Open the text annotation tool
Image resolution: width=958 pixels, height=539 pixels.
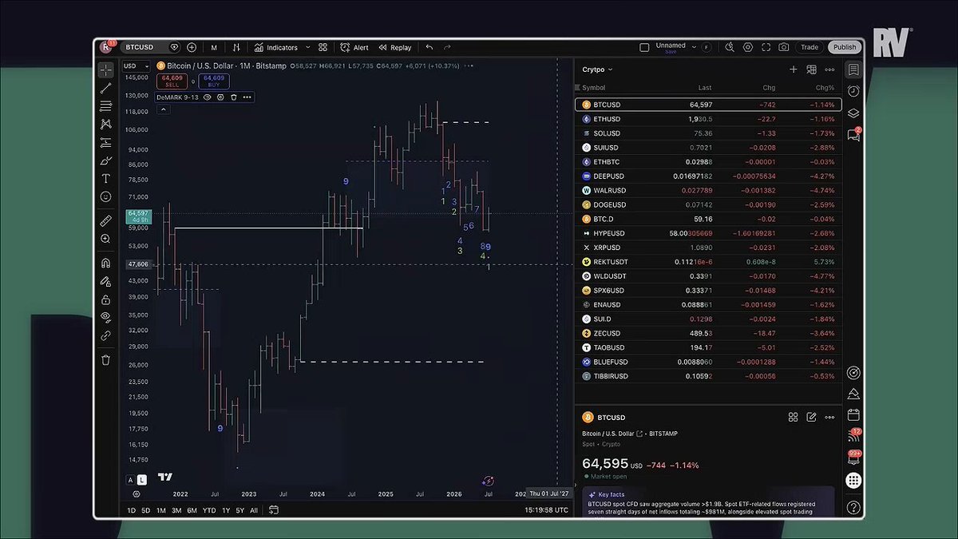105,179
